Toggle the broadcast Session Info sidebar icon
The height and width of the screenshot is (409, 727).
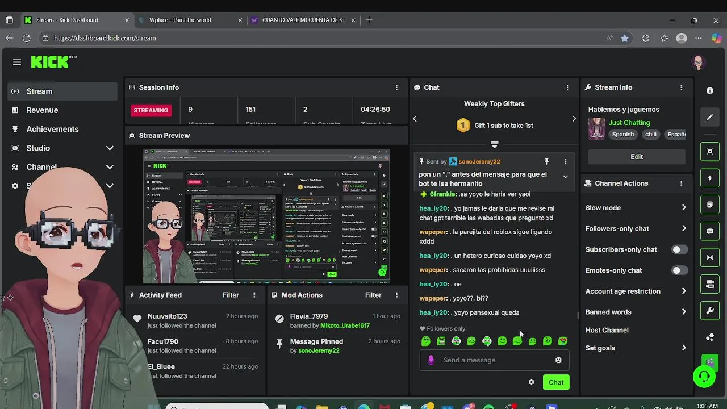[710, 258]
